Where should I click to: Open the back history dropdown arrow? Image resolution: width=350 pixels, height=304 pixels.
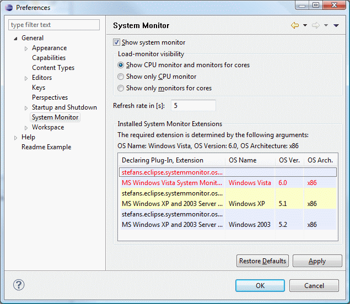(x=305, y=25)
